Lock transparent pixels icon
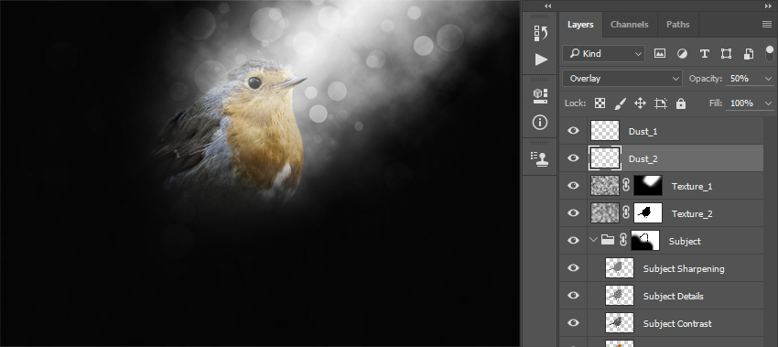 point(600,103)
